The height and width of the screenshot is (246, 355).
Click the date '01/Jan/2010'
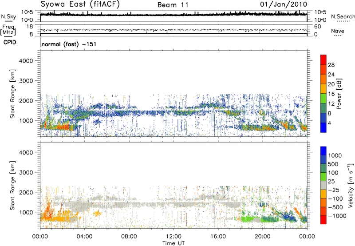(x=284, y=4)
